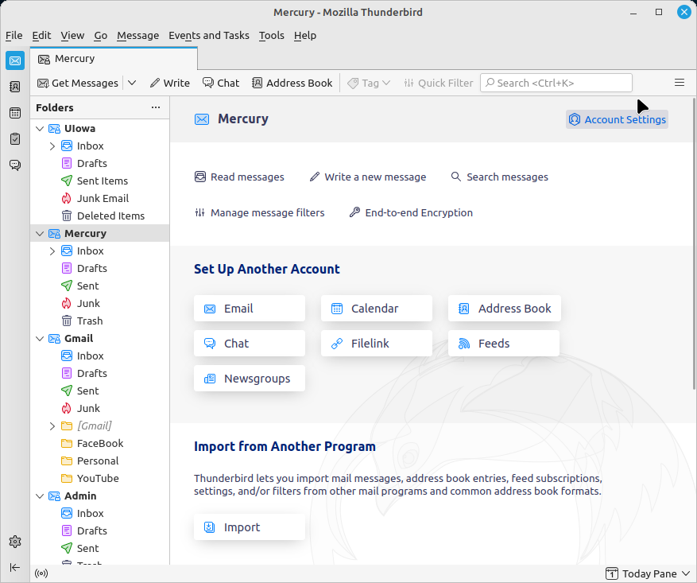Open Address Book in the left spaces bar
This screenshot has height=583, width=697.
point(14,87)
